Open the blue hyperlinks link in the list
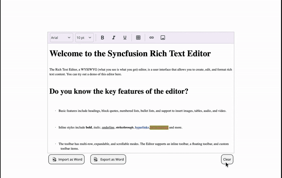This screenshot has height=178, width=282. 142,128
